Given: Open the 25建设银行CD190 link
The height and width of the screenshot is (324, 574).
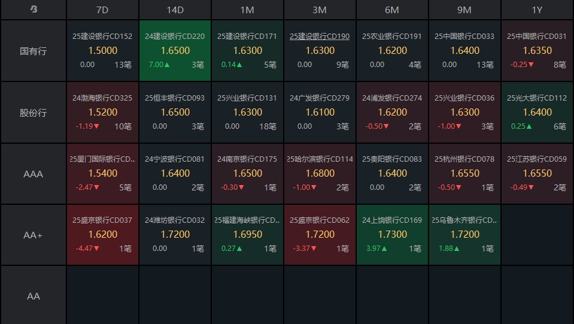Looking at the screenshot, I should point(320,37).
